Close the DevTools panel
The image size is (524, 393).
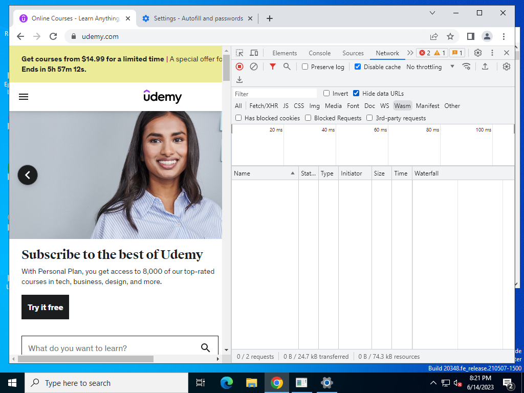(506, 53)
